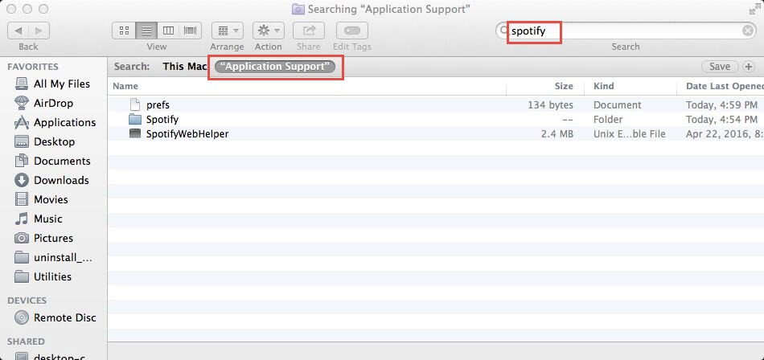Switch to icon view
Viewport: 764px width, 360px height.
[x=124, y=31]
